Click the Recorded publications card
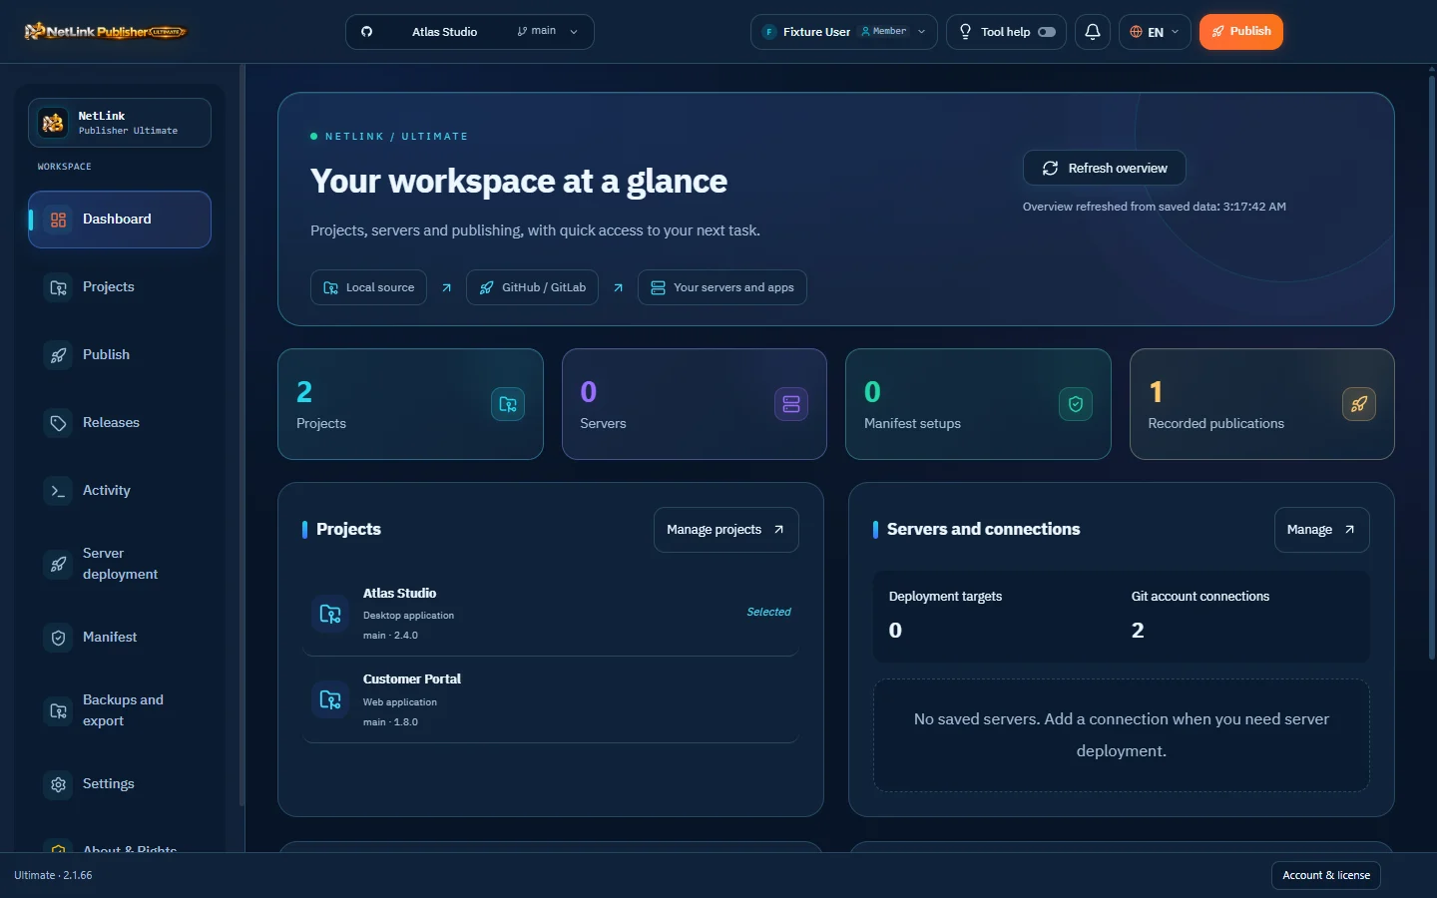Screen dimensions: 1437x898 (x=1262, y=404)
